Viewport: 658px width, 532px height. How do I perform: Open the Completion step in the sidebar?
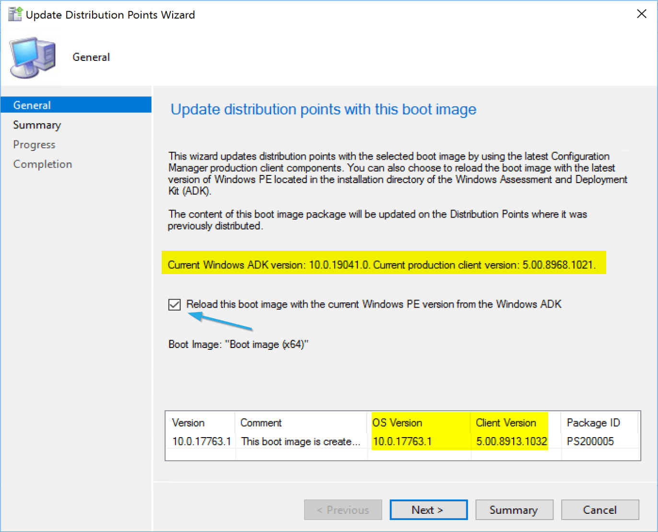coord(42,163)
